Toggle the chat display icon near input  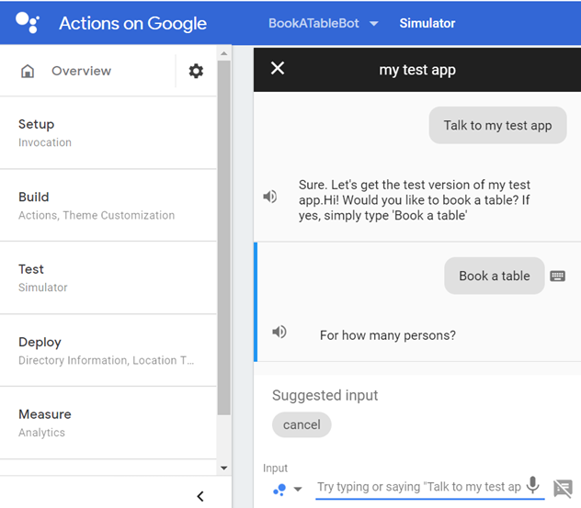point(563,488)
